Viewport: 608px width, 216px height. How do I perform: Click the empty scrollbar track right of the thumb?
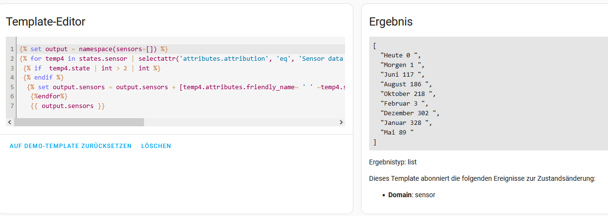[x=241, y=122]
